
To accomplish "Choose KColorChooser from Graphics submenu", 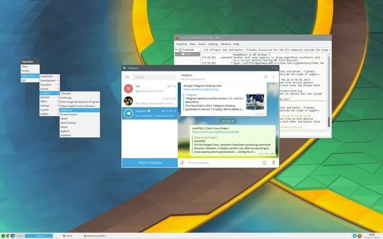I will (x=69, y=115).
